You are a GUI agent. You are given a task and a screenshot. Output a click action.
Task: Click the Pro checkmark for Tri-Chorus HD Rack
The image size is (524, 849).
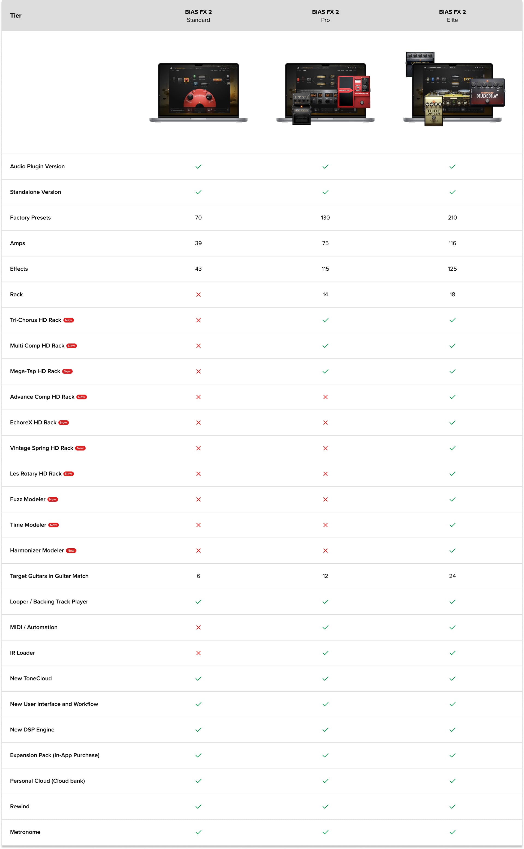[x=325, y=320]
